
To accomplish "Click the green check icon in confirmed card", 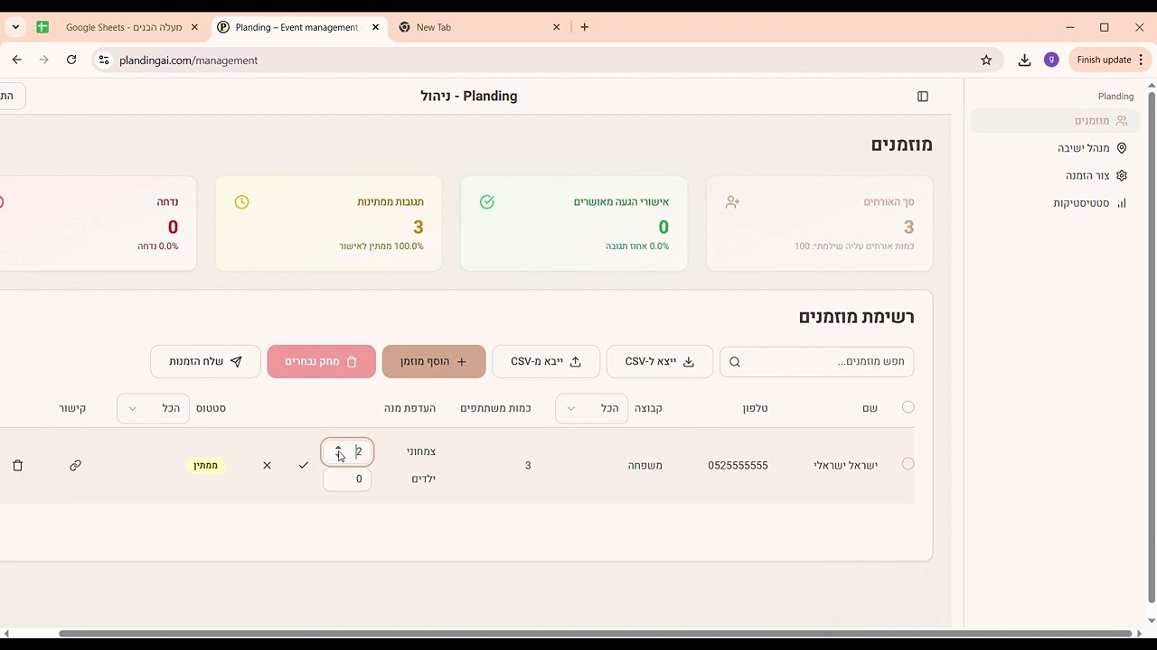I will point(487,202).
